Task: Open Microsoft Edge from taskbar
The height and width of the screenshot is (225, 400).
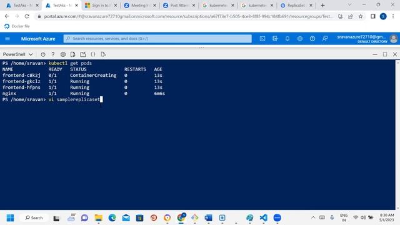Action: (112, 217)
